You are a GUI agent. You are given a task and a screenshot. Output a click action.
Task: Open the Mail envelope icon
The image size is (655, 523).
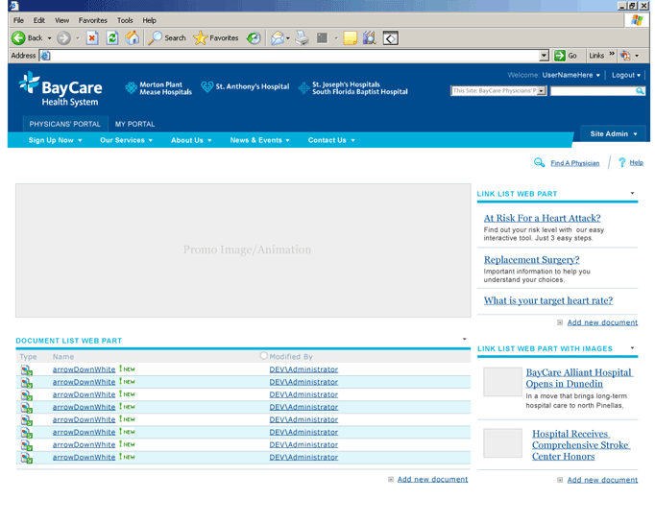[278, 38]
